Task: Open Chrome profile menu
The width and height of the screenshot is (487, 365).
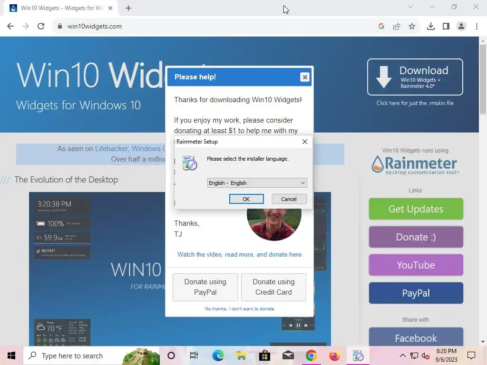Action: tap(461, 27)
